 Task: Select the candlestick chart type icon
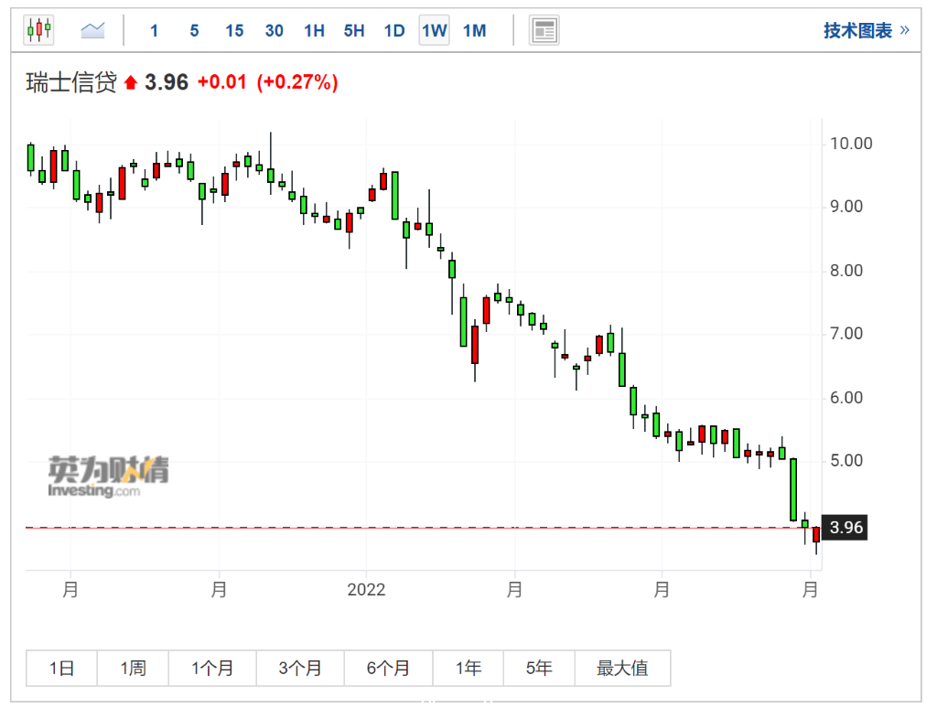click(x=38, y=30)
